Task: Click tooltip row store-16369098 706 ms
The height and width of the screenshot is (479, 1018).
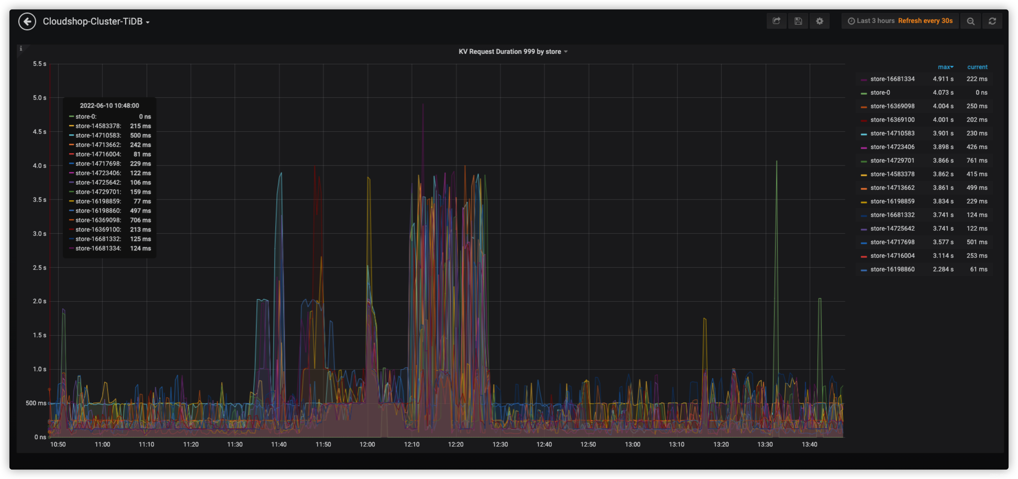Action: coord(110,220)
